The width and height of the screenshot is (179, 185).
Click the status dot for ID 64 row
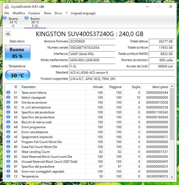coord(8,112)
